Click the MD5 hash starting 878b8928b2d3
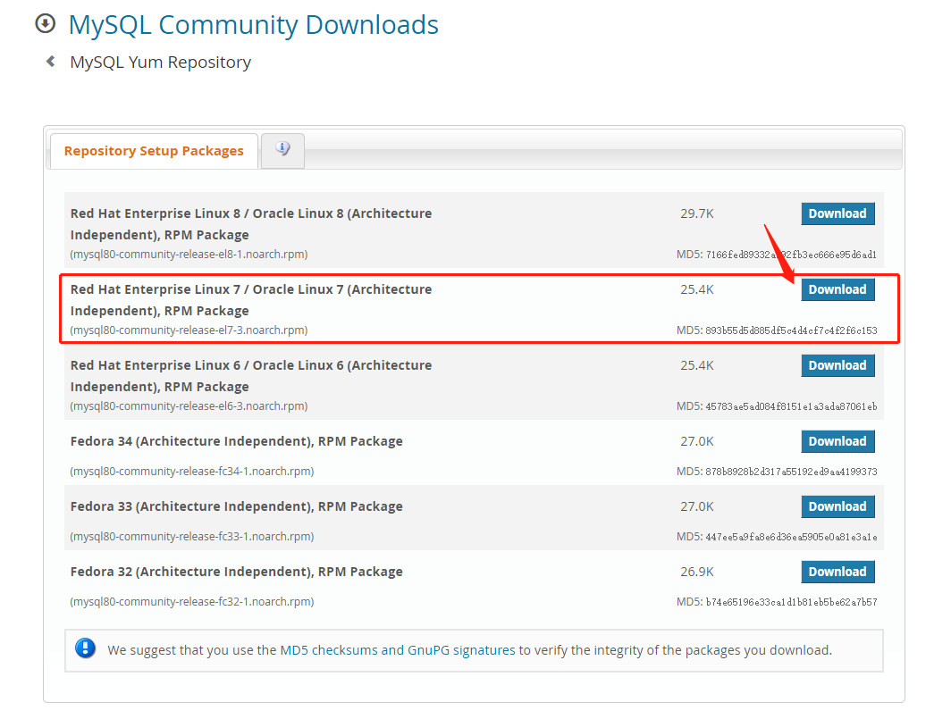This screenshot has height=719, width=951. coord(791,472)
